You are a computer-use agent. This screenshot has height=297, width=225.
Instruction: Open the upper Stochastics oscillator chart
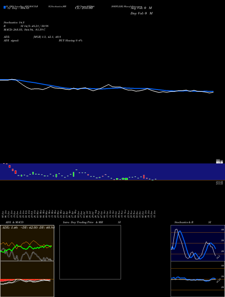tap(198, 243)
